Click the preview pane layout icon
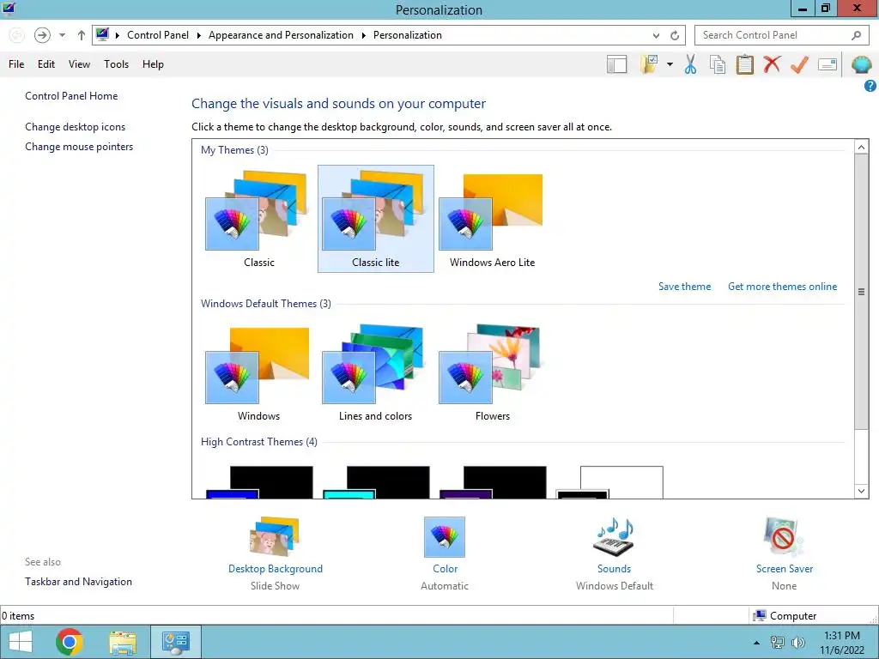Screen dimensions: 879x659 click(616, 64)
